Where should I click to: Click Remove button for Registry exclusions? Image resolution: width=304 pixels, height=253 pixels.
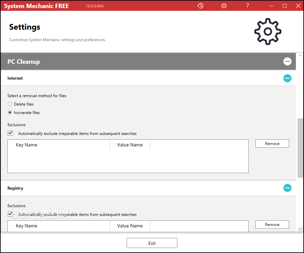[x=272, y=225]
